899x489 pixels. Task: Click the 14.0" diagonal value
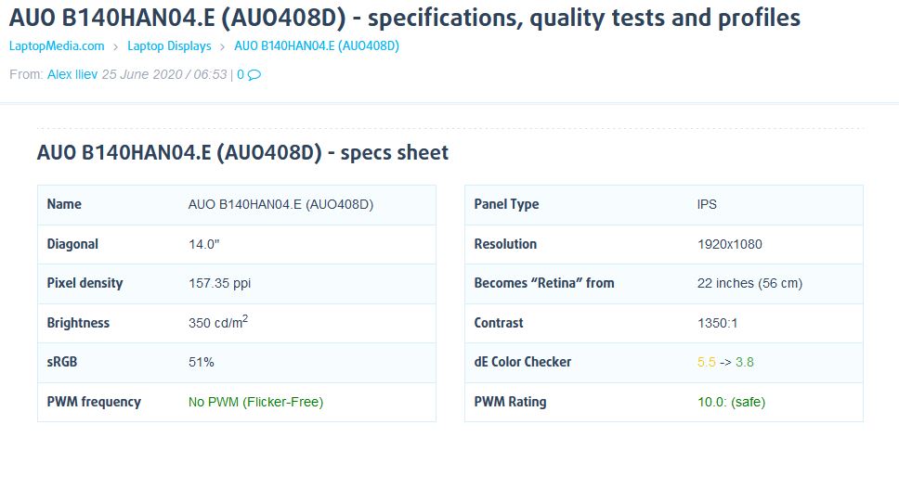pos(204,245)
